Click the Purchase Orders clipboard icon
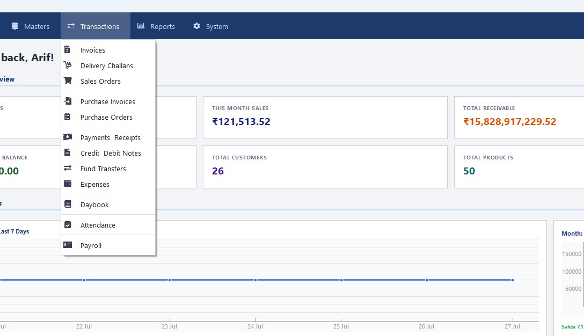 click(68, 117)
